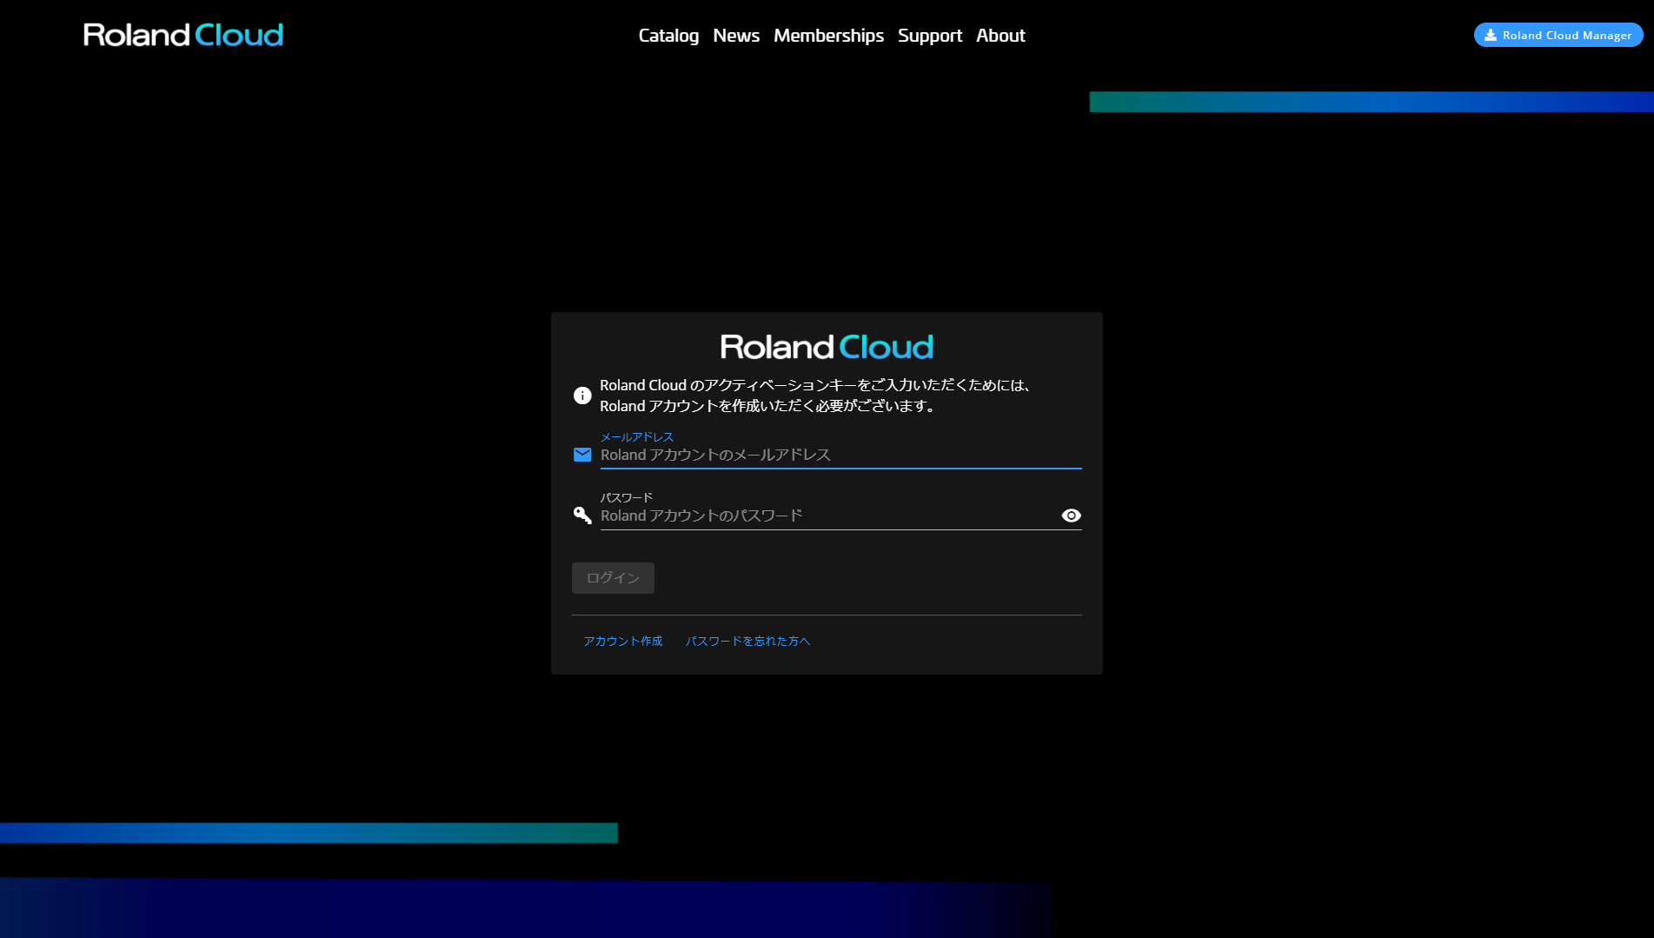Click the envelope icon beside the email field
The height and width of the screenshot is (938, 1654).
tap(582, 455)
